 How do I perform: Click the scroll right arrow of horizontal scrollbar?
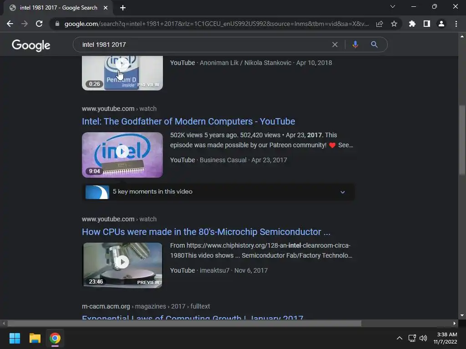tap(455, 323)
